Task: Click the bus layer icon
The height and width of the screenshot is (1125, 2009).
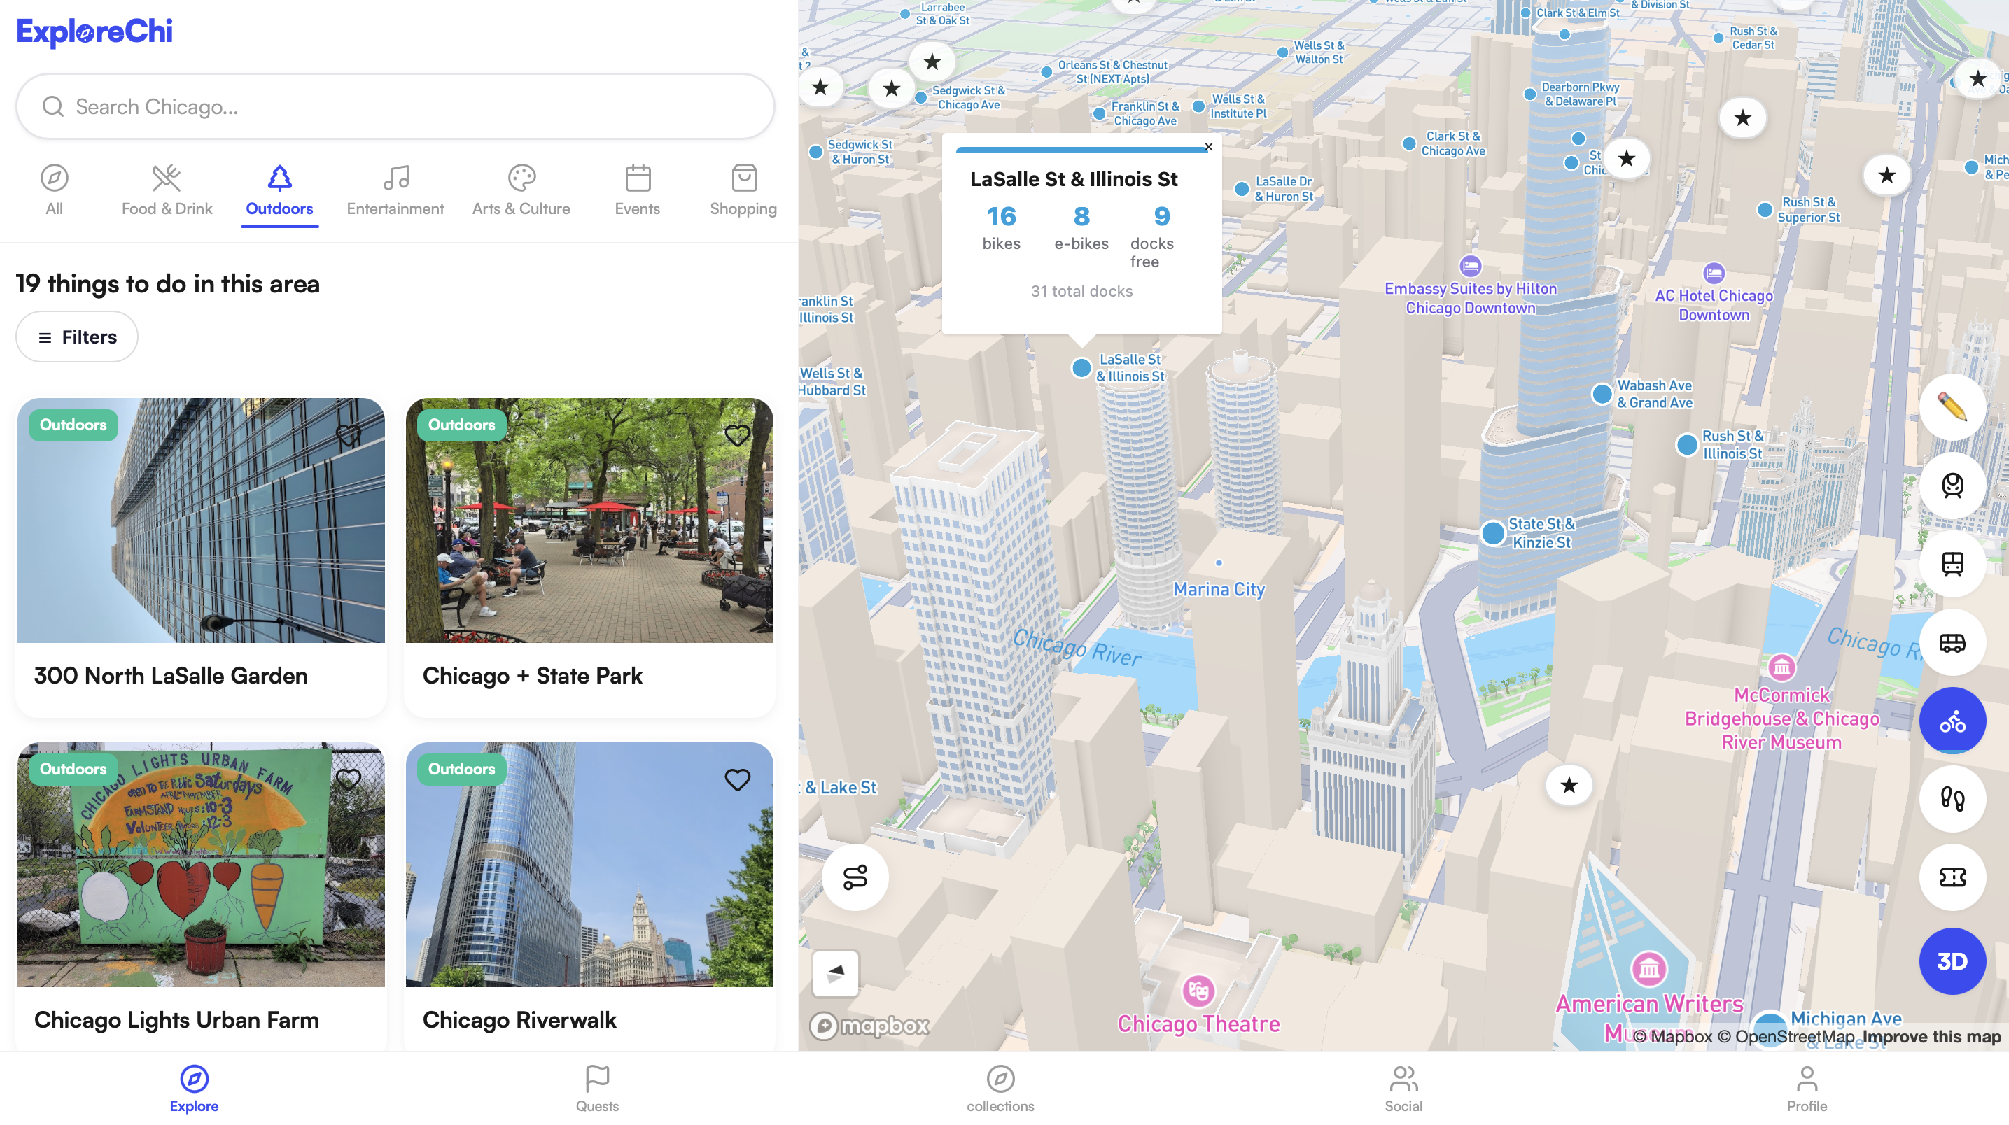Action: pyautogui.click(x=1952, y=642)
